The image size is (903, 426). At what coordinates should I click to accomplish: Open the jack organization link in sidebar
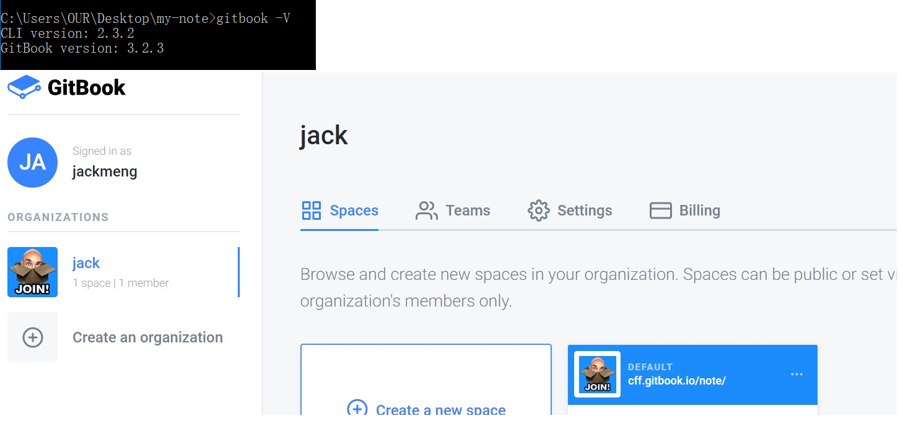[x=86, y=263]
